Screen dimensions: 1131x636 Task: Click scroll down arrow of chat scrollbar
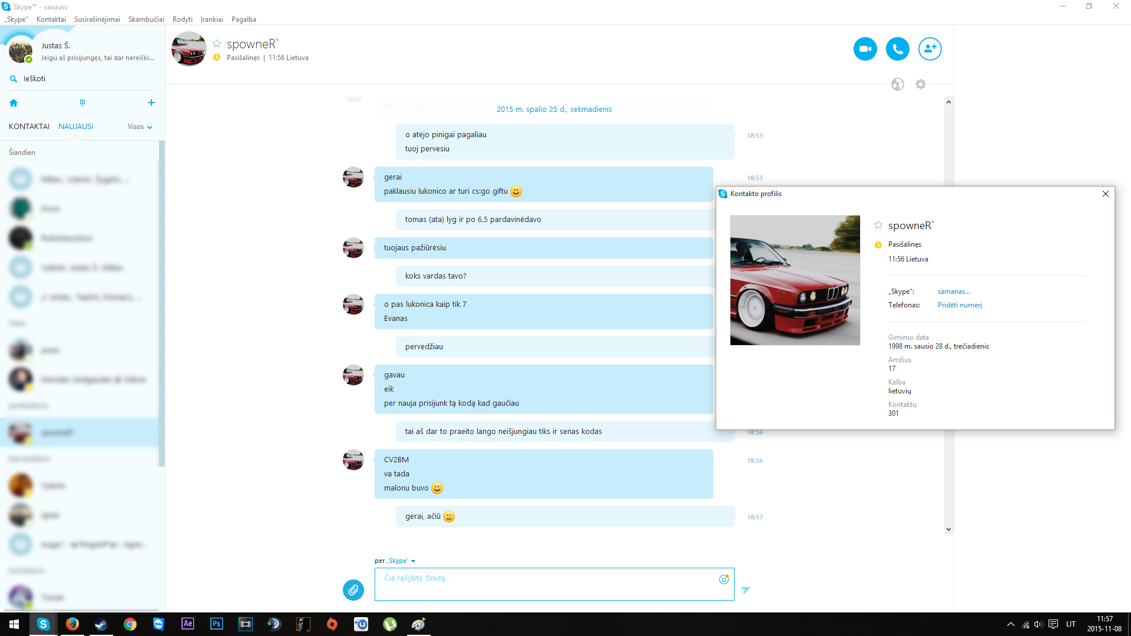coord(948,529)
